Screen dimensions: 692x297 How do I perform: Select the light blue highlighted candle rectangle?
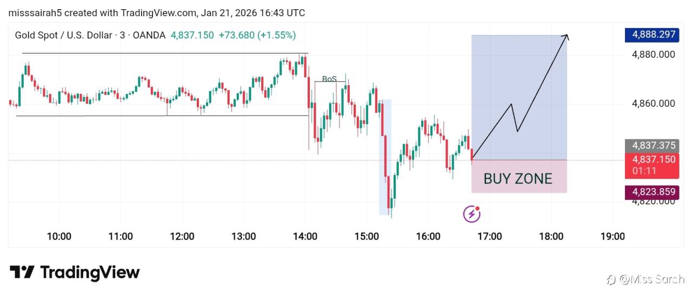(x=385, y=157)
